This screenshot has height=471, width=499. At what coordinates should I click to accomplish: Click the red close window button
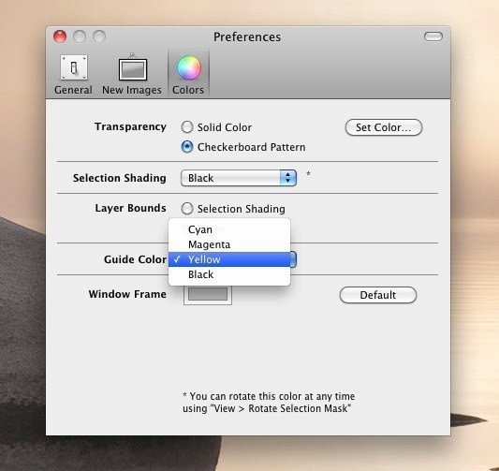[60, 37]
